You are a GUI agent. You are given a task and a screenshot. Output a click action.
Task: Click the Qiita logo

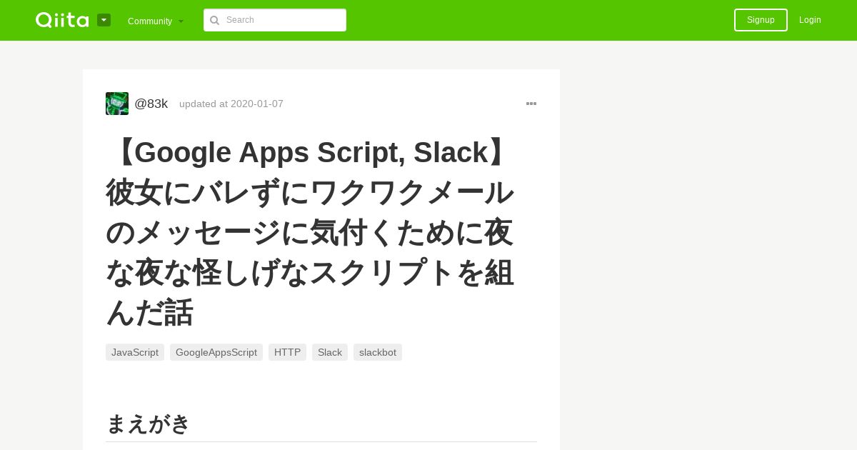62,20
